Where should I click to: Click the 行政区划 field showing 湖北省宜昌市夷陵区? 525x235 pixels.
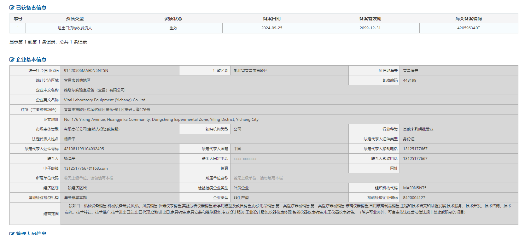pyautogui.click(x=289, y=71)
